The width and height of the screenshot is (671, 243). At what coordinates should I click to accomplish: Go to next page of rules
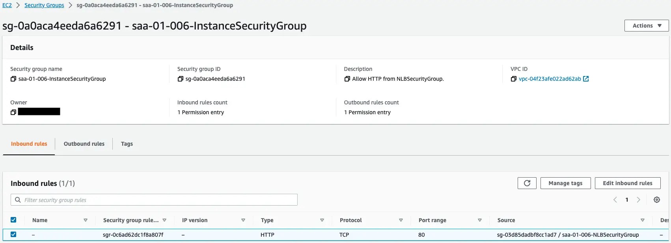pos(639,200)
